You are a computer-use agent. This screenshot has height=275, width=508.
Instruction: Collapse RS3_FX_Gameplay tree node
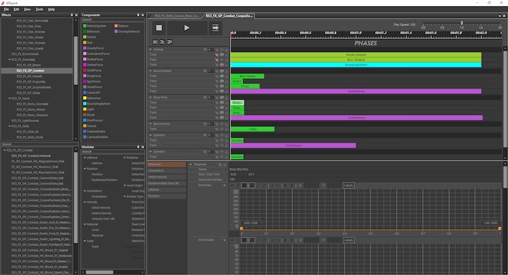pos(10,60)
